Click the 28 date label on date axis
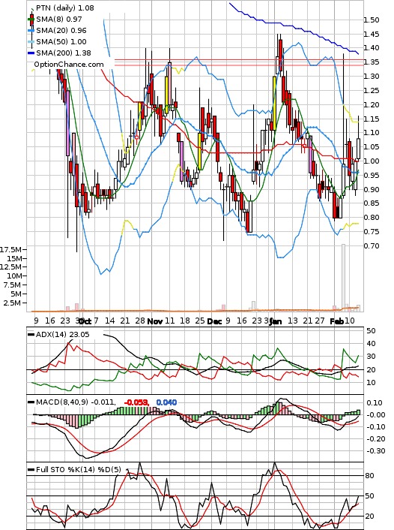The image size is (394, 530). pos(140,321)
